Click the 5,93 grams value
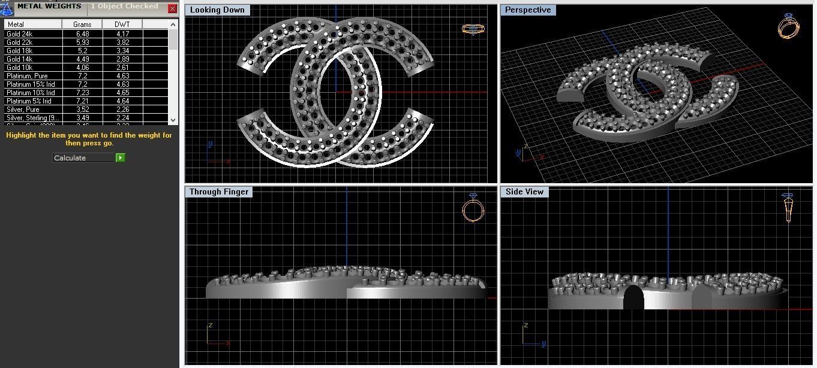This screenshot has height=368, width=817. coord(82,42)
